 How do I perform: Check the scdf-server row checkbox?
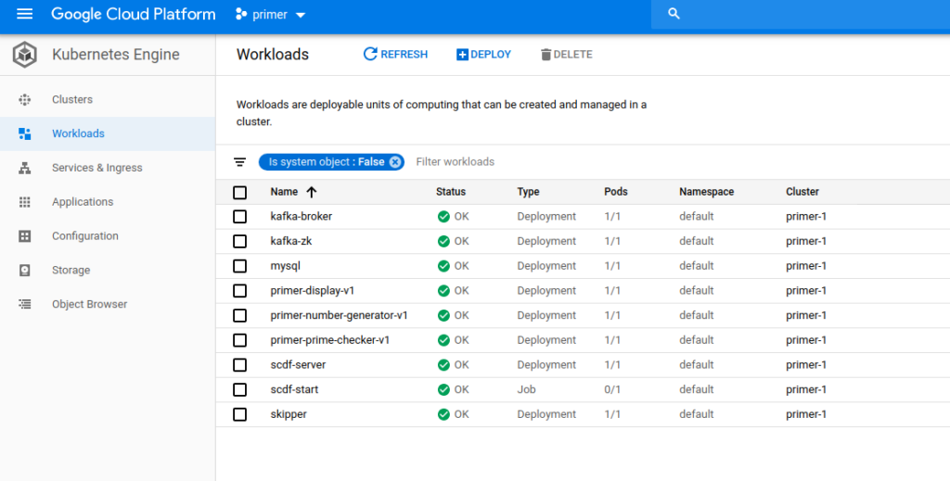pos(240,365)
